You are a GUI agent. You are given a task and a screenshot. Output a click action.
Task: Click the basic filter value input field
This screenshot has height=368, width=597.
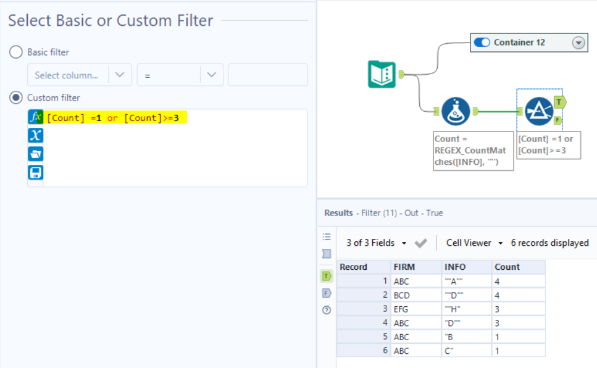pyautogui.click(x=268, y=75)
